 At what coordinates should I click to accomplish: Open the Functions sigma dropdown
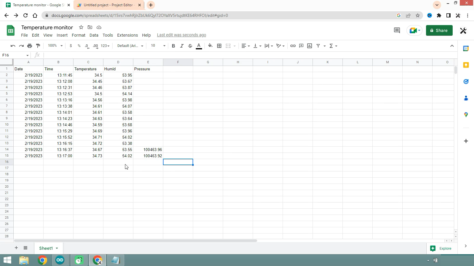333,46
